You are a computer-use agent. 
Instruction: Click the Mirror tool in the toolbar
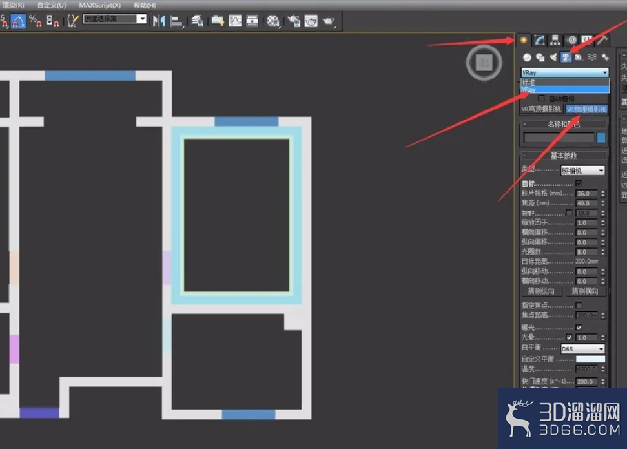159,21
